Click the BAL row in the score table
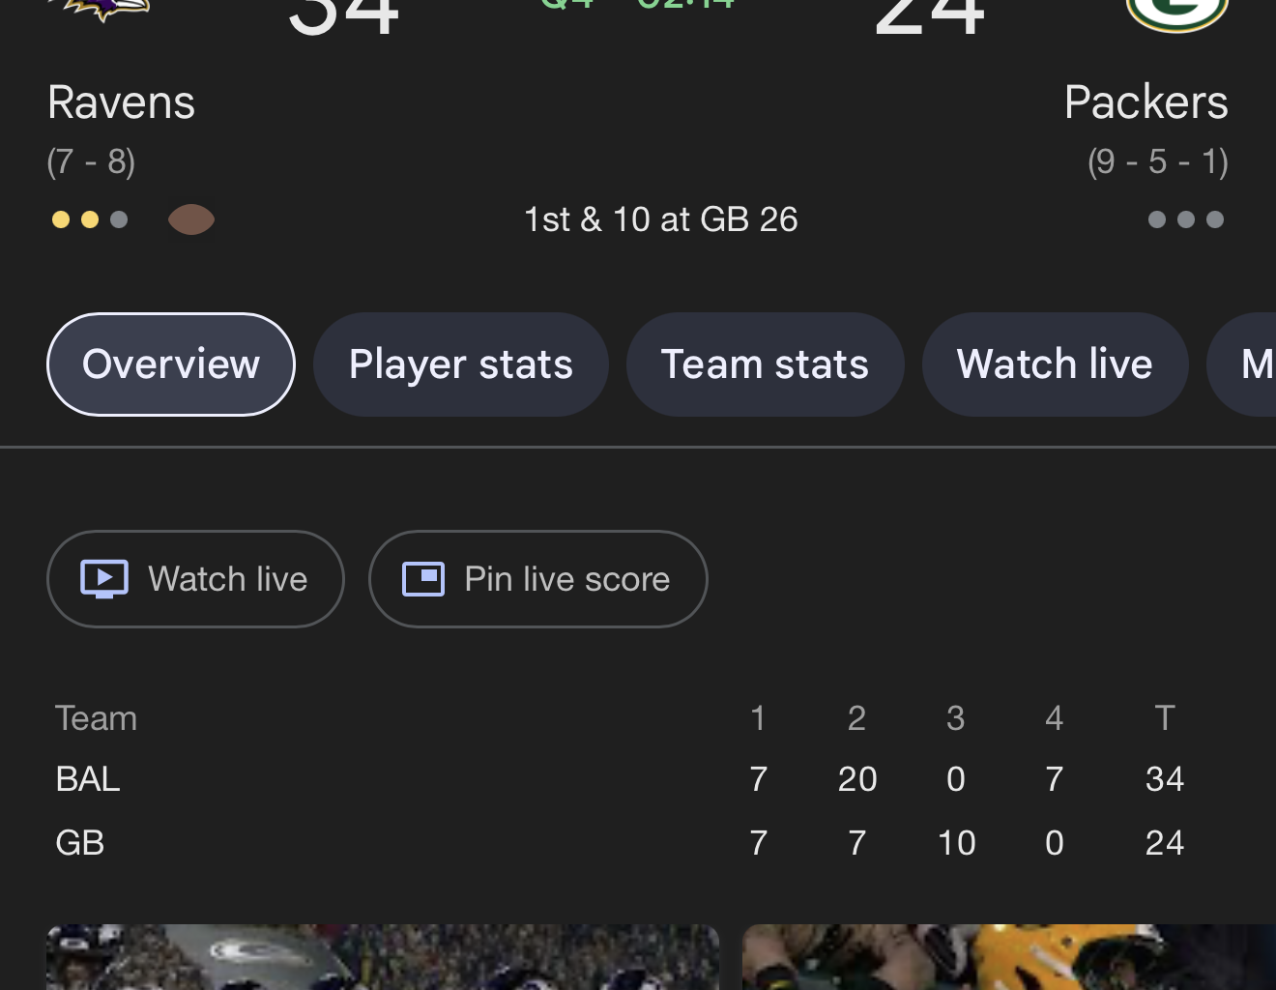This screenshot has height=990, width=1276. pyautogui.click(x=88, y=779)
